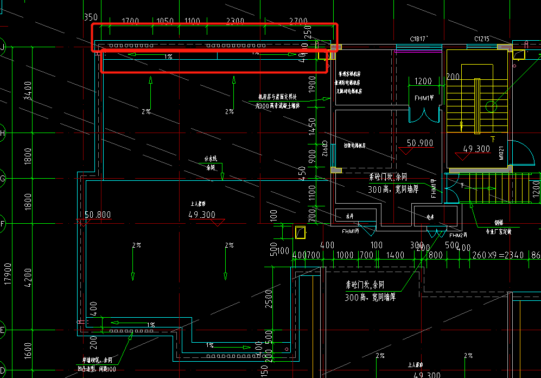541x378 pixels.
Task: Click the 50.900 elevation mark
Action: (x=420, y=143)
